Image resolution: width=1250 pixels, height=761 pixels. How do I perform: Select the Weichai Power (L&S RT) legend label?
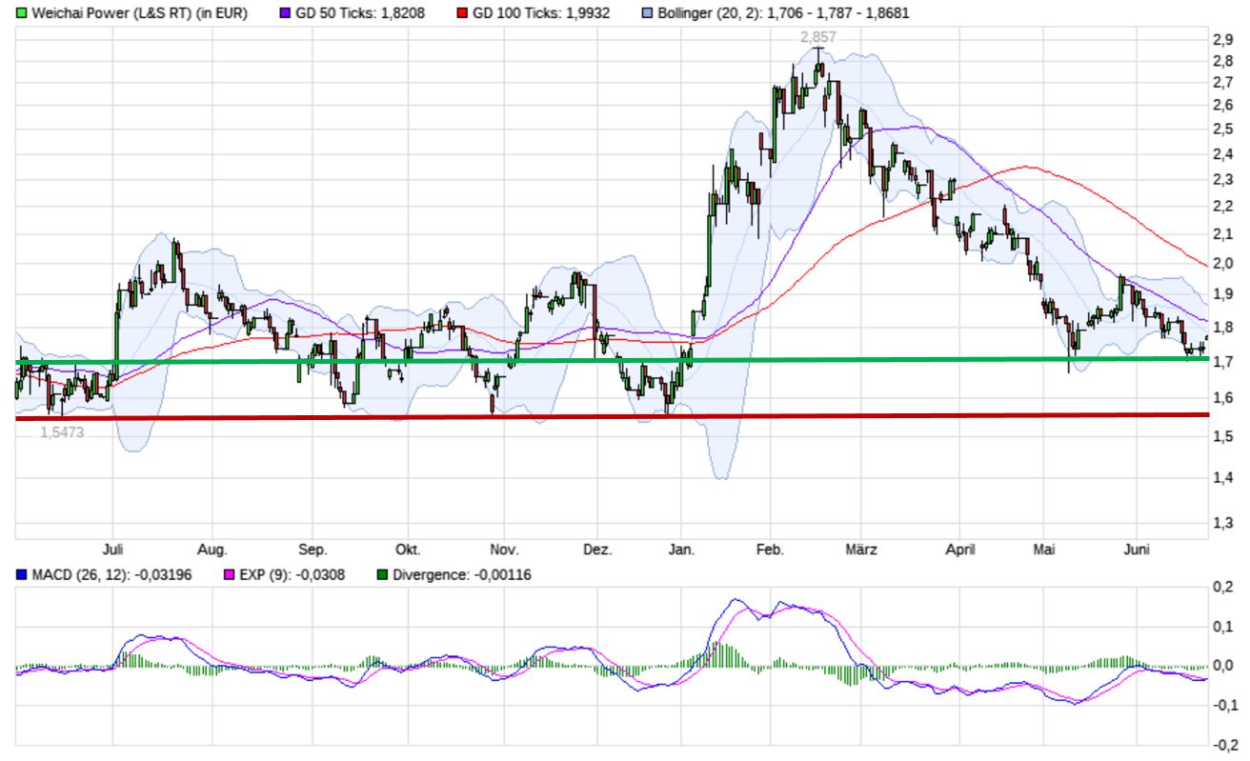pos(139,14)
